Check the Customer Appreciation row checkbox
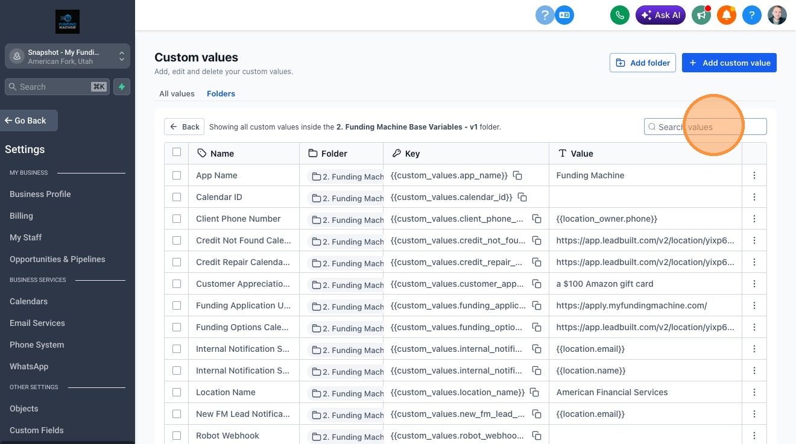Screen dimensions: 796x444 pyautogui.click(x=177, y=284)
